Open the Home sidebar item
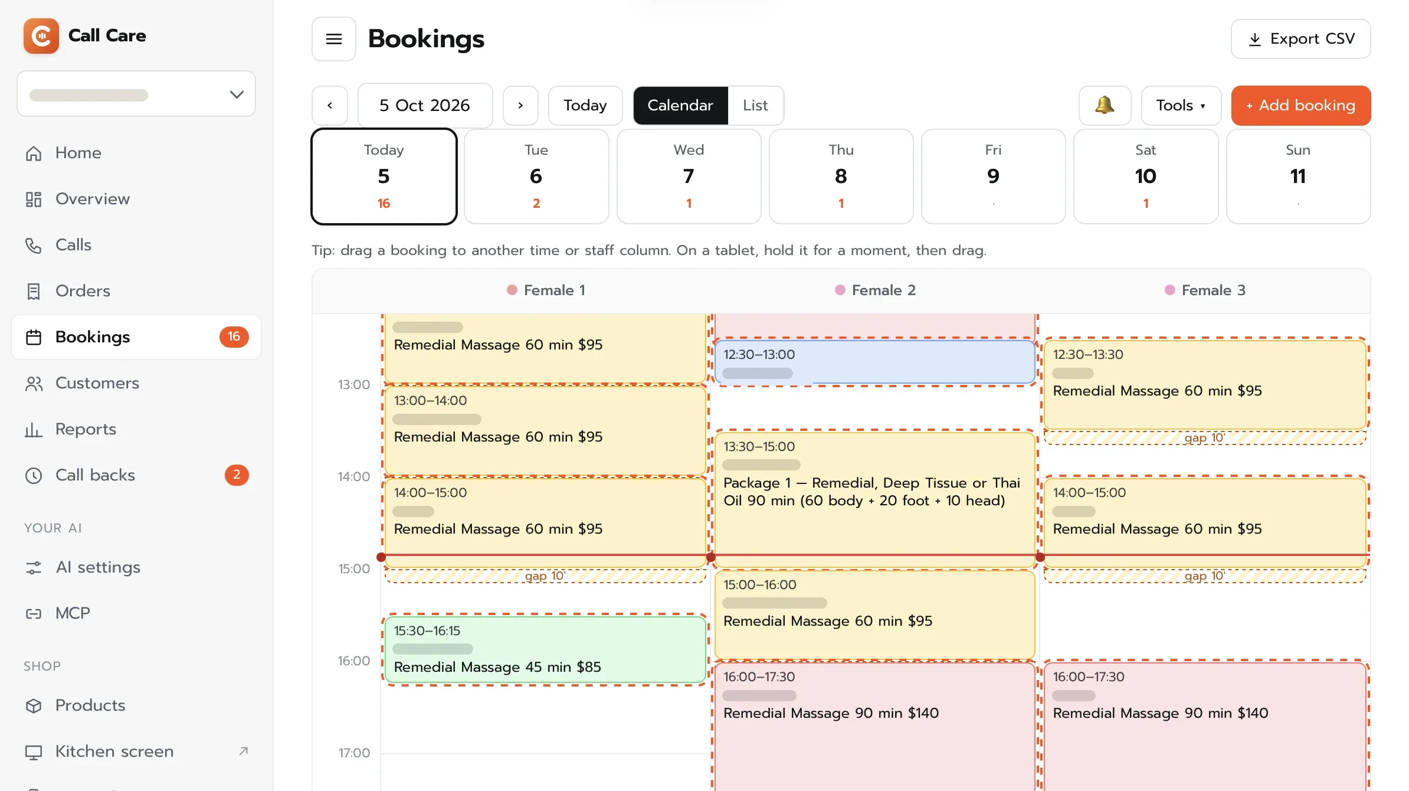 click(x=136, y=153)
